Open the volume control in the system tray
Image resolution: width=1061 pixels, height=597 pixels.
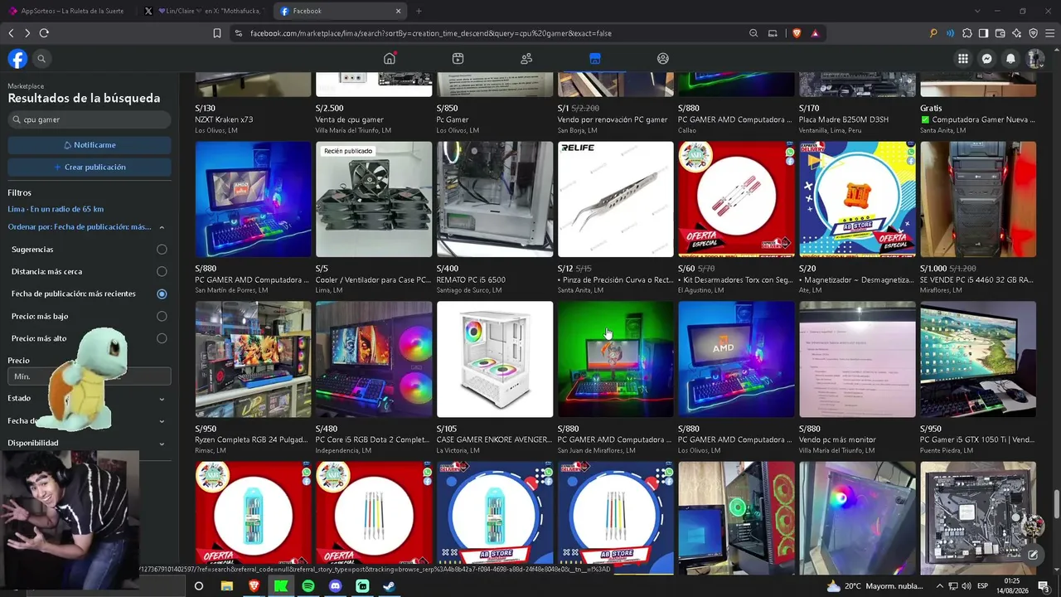(x=967, y=586)
